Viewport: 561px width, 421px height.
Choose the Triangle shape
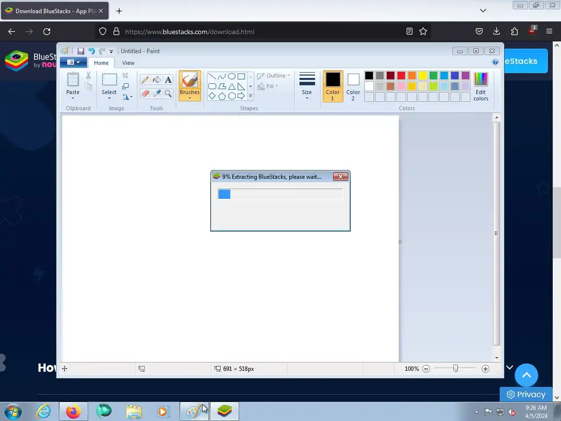[x=231, y=86]
